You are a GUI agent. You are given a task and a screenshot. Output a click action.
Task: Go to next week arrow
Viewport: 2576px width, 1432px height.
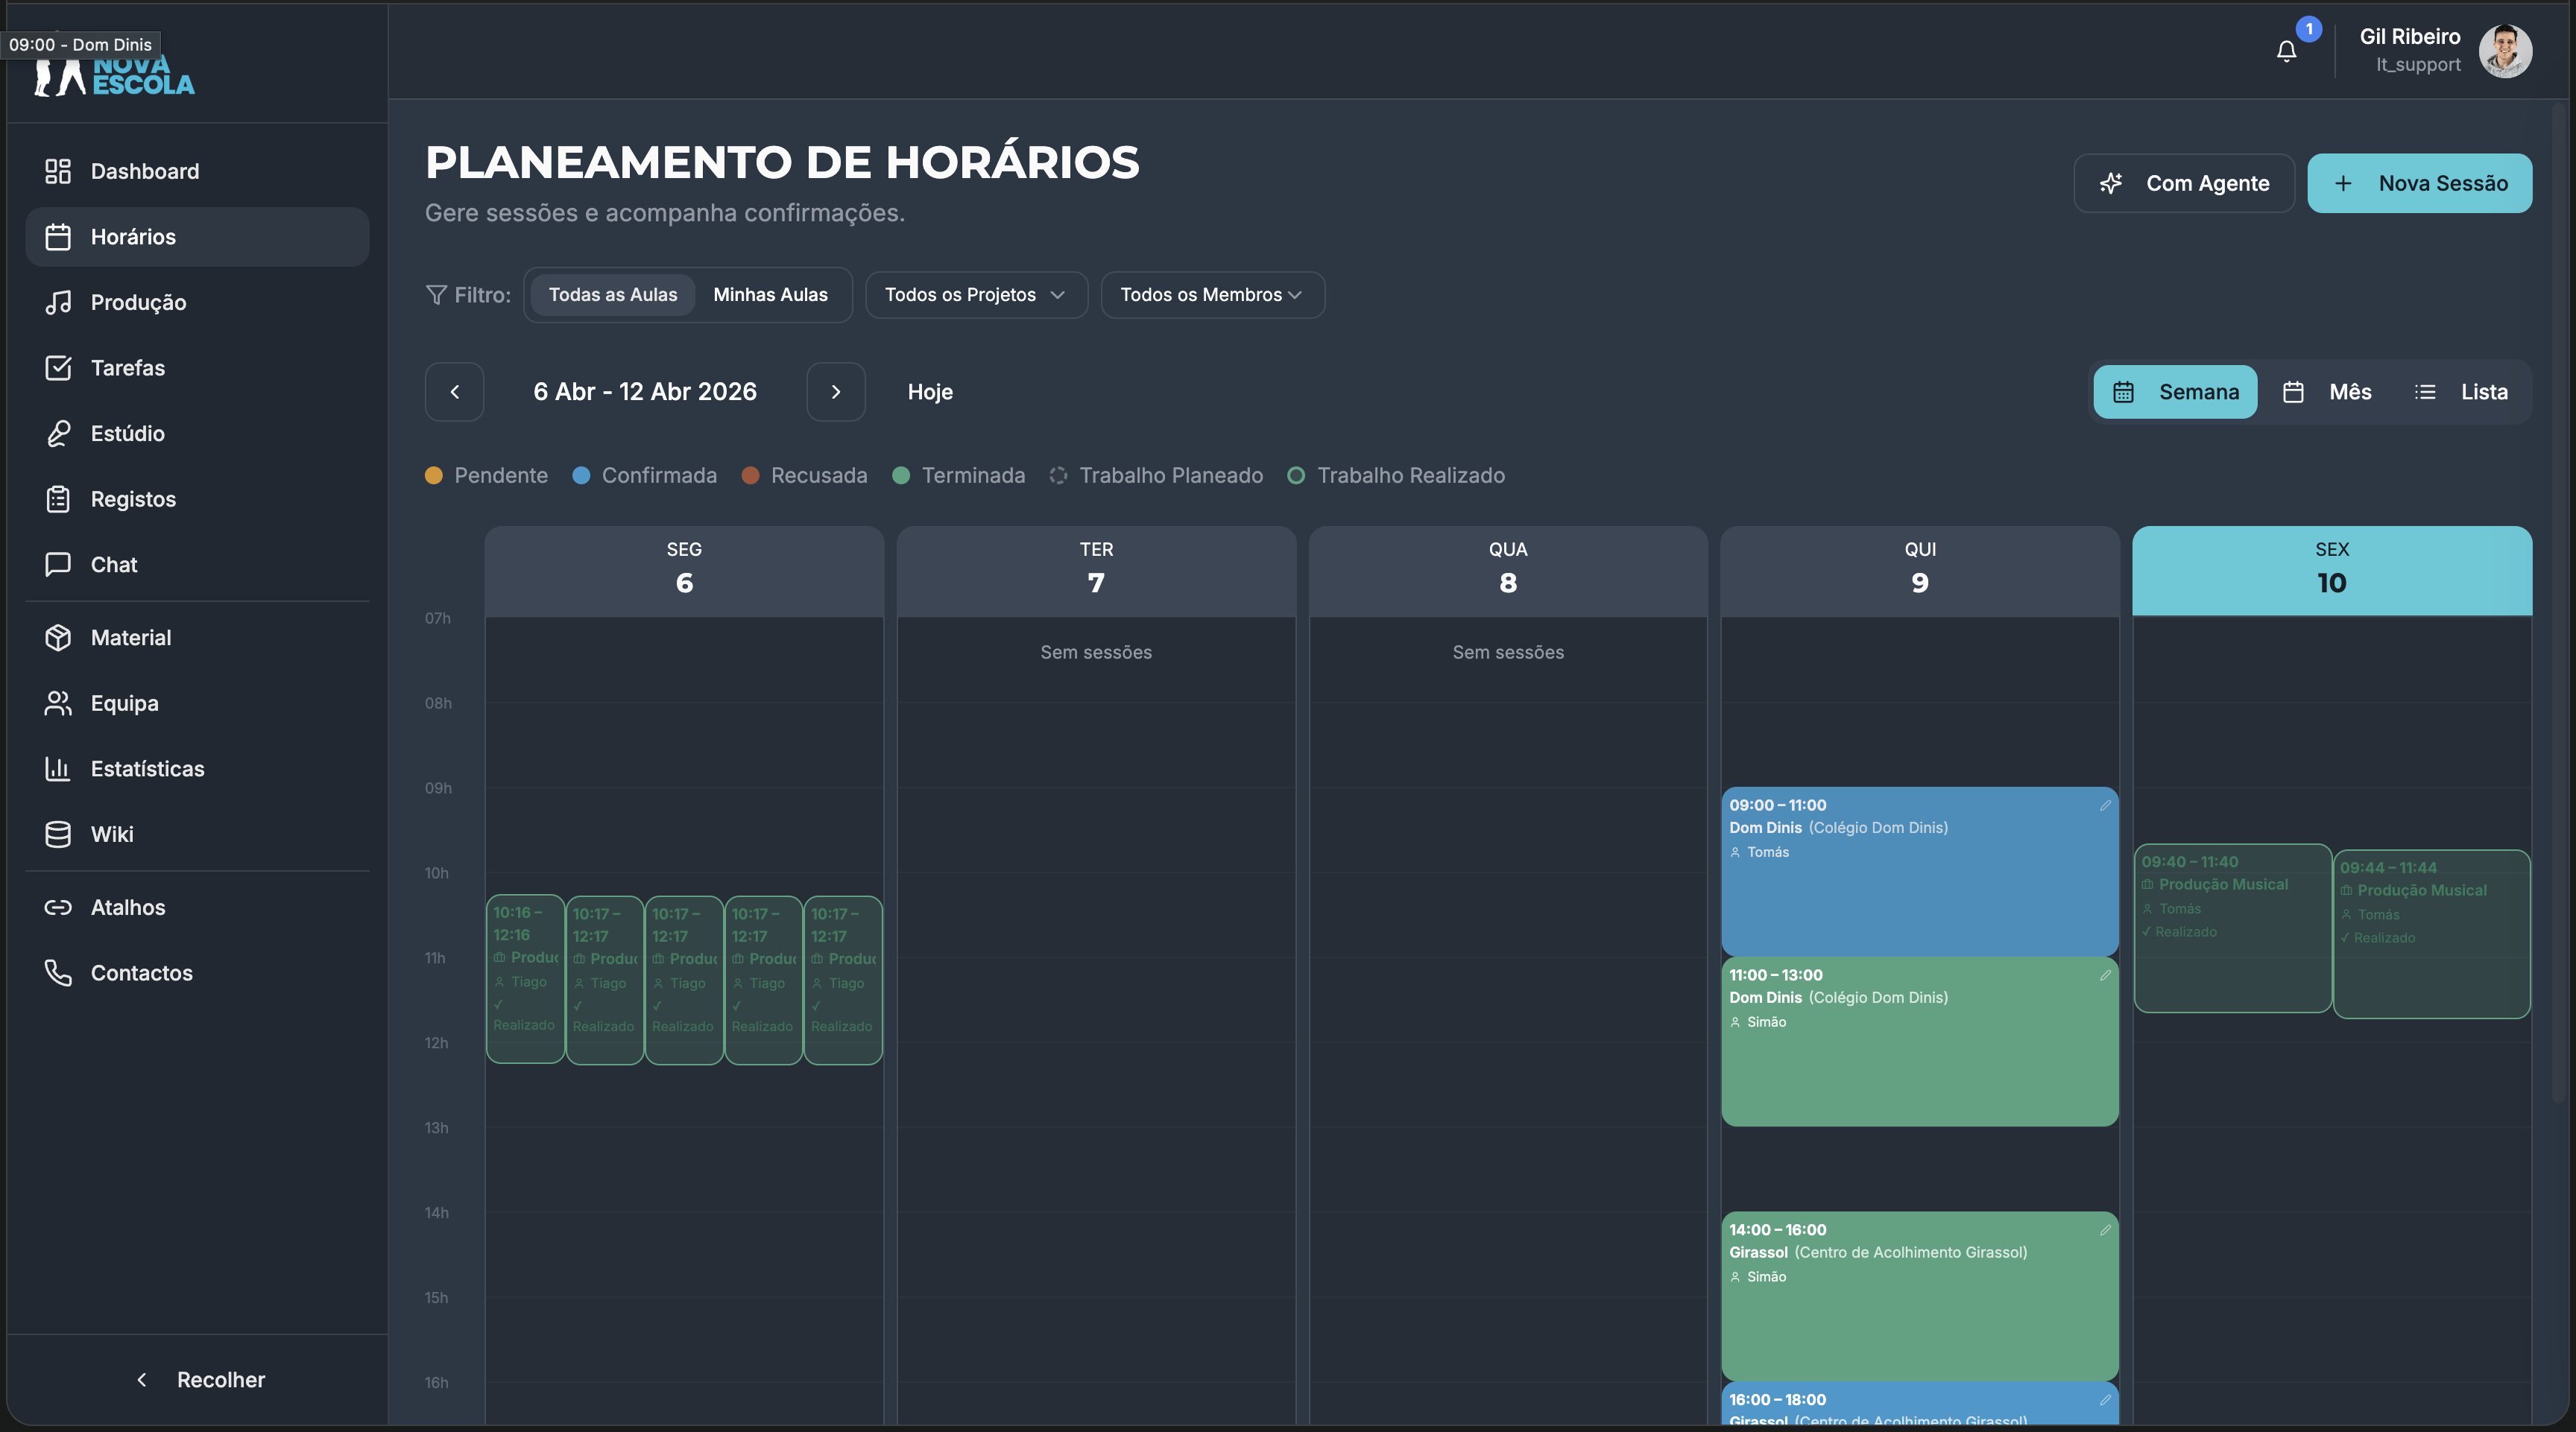836,392
